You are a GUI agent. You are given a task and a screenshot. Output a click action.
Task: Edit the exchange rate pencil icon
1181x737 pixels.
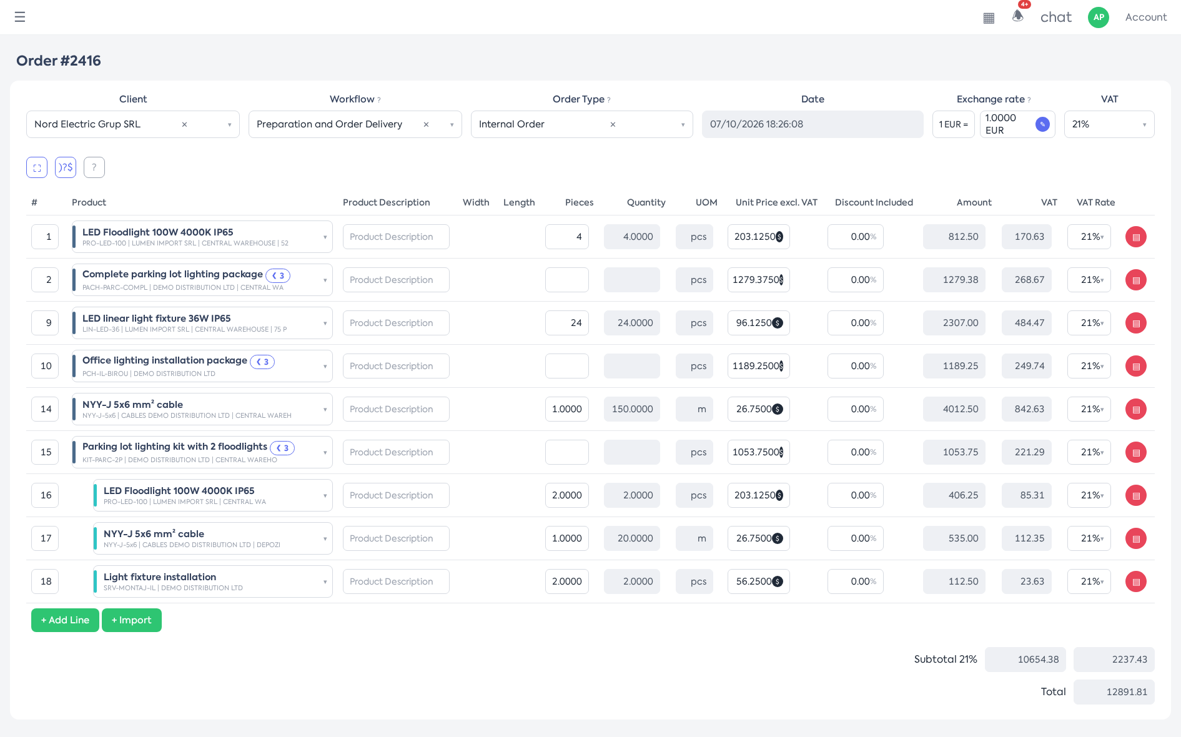(x=1042, y=124)
